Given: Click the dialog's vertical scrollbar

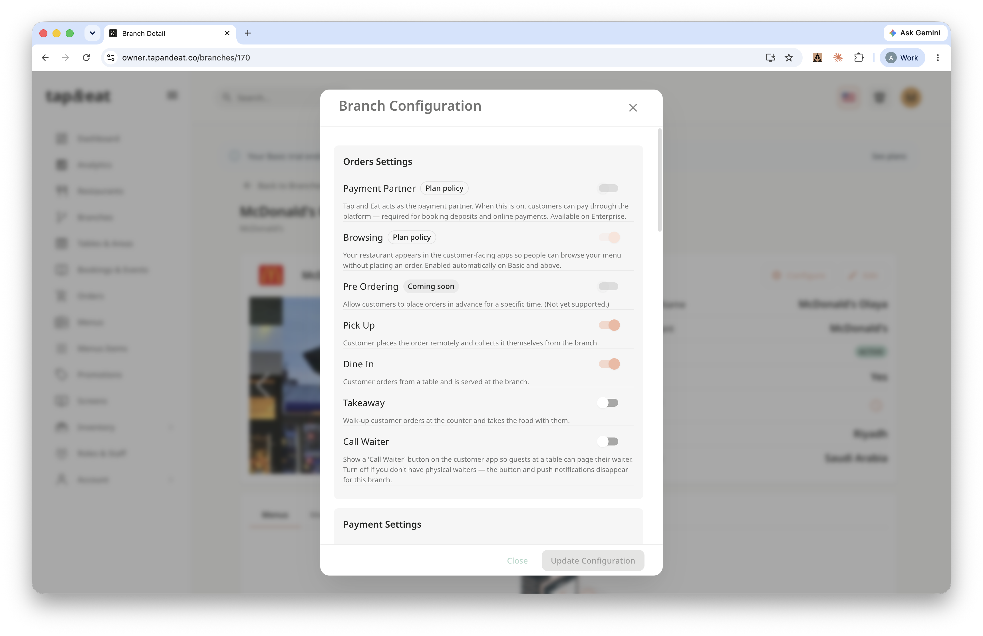Looking at the screenshot, I should (x=660, y=180).
